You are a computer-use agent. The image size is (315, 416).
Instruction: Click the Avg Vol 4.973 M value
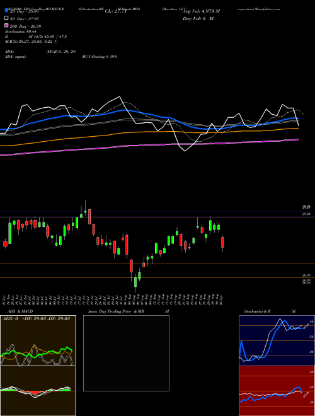pos(202,11)
